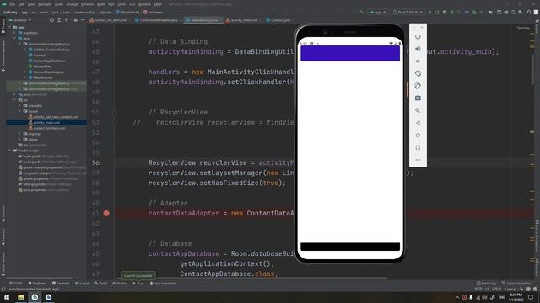Expand the drawable folder in the project tree
The image size is (540, 303).
tap(20, 105)
